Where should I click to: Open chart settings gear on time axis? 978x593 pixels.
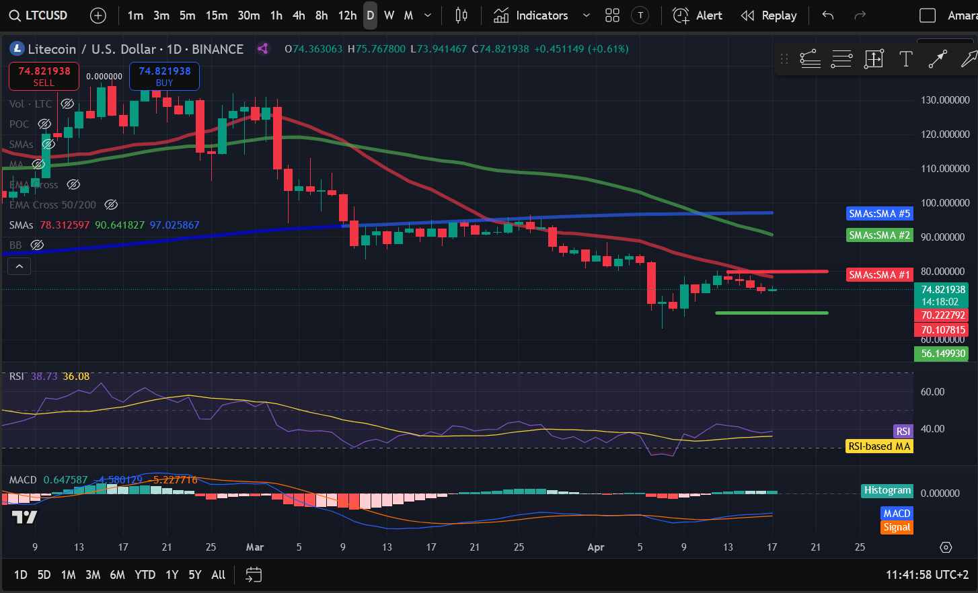coord(946,547)
